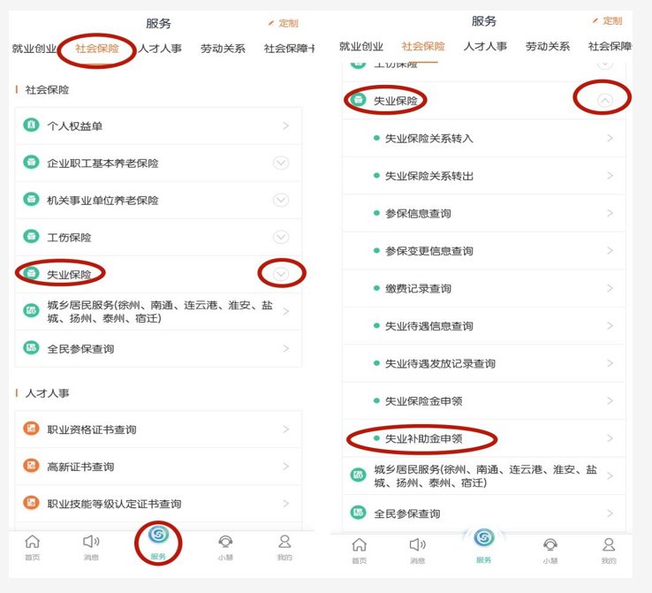Switch to 社会保险 tab in right screen
The height and width of the screenshot is (593, 652).
423,46
